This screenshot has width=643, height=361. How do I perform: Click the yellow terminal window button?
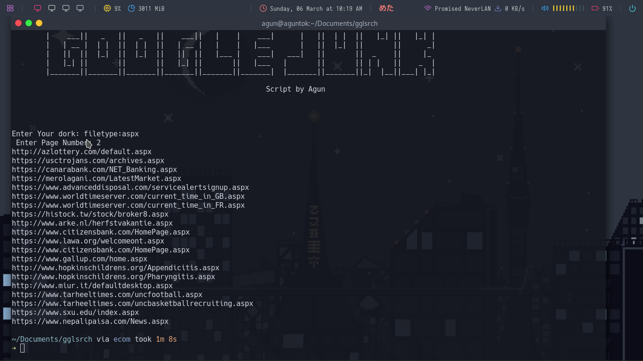(x=39, y=23)
